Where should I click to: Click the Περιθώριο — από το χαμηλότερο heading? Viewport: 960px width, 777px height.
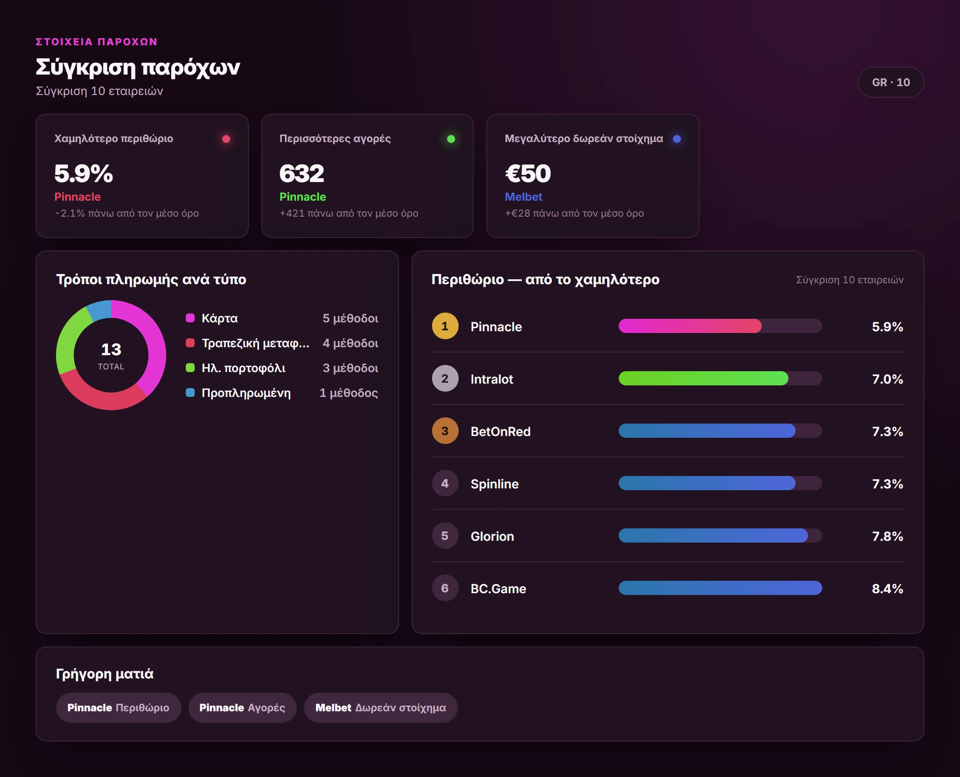tap(546, 279)
